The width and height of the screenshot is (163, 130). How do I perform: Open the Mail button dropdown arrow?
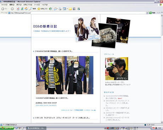click(x=57, y=9)
